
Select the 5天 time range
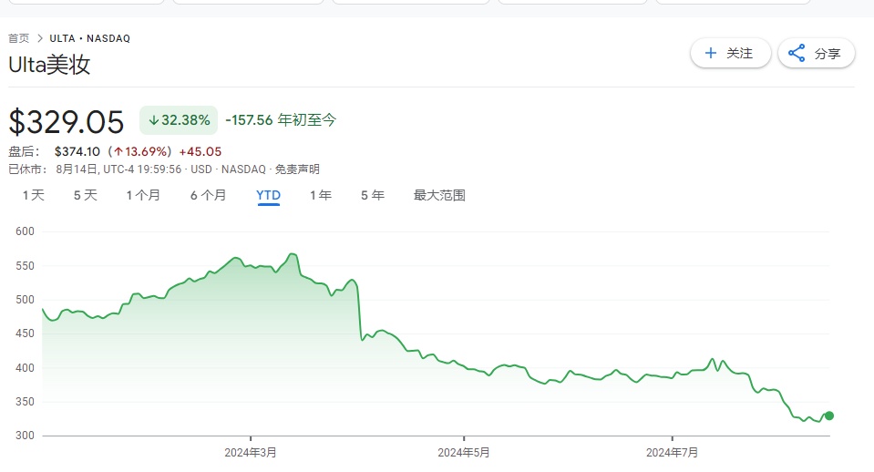[x=85, y=195]
